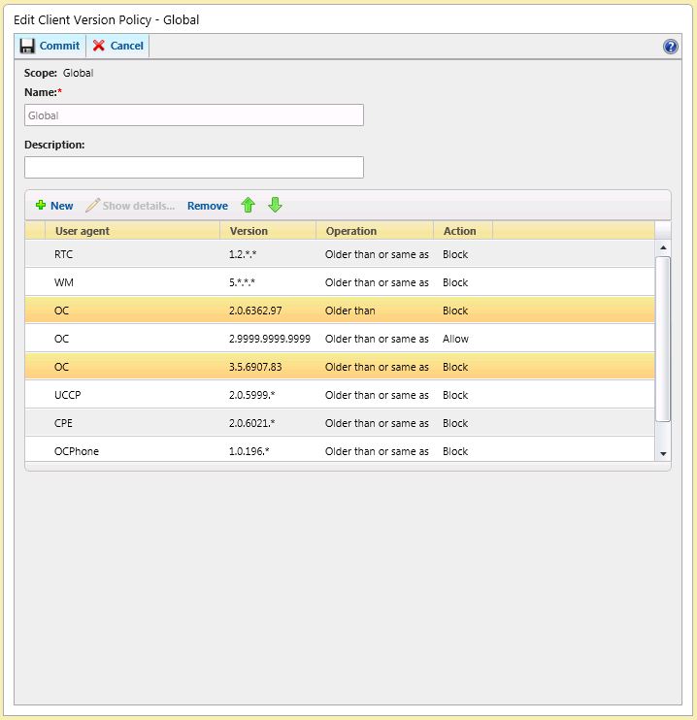Move rule down with green down arrow
Screen dimensions: 697x720
click(x=275, y=205)
